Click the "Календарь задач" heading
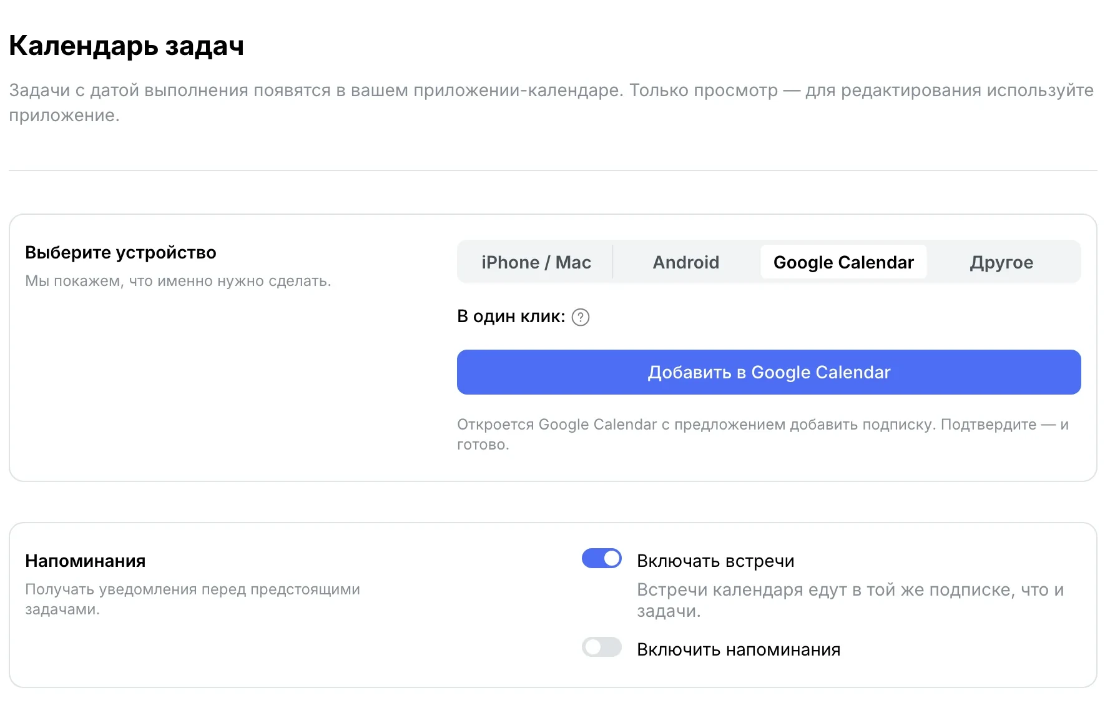The height and width of the screenshot is (718, 1105). (126, 46)
